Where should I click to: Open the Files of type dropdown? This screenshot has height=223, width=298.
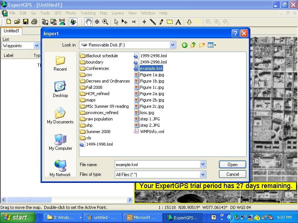pos(203,174)
